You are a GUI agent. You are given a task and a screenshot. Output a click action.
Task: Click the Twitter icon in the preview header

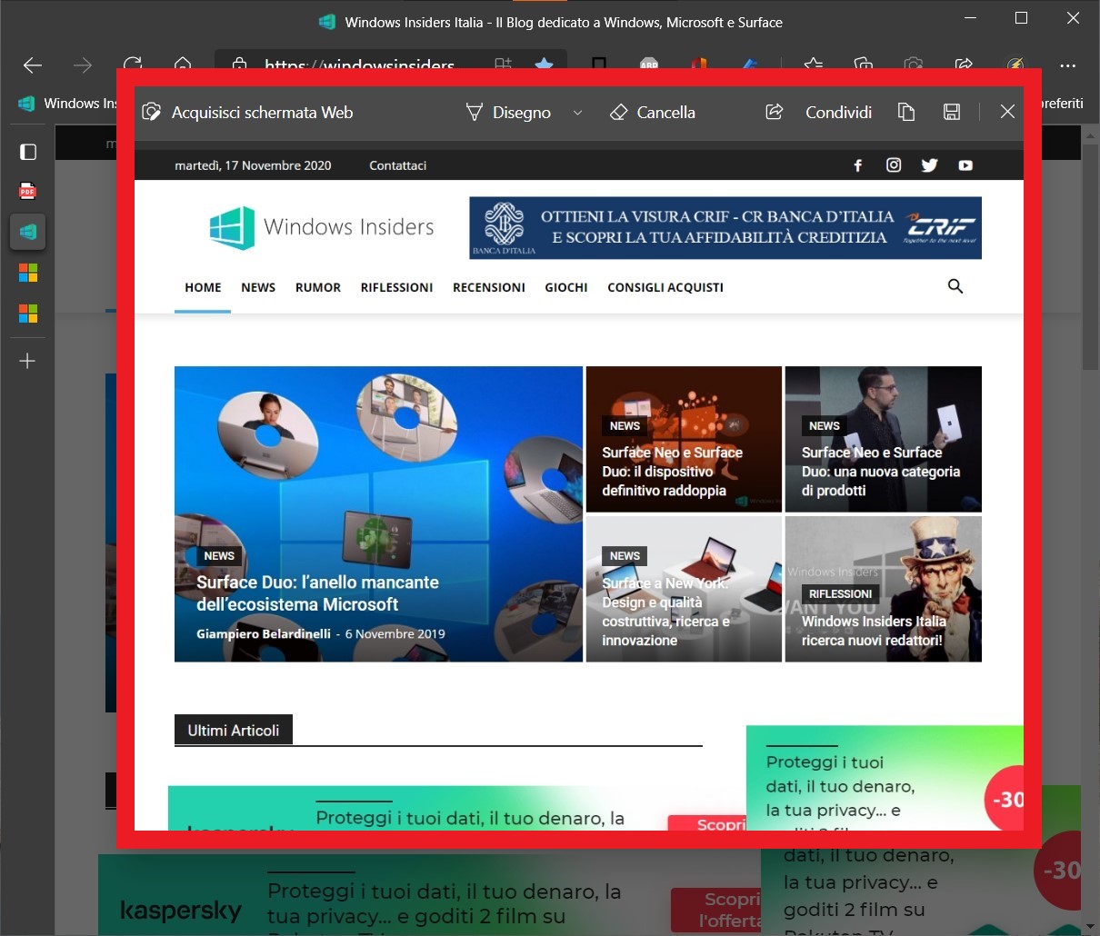(x=929, y=165)
